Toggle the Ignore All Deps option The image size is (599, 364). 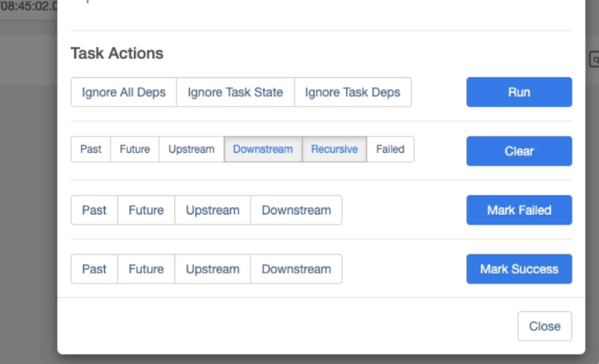pyautogui.click(x=124, y=92)
